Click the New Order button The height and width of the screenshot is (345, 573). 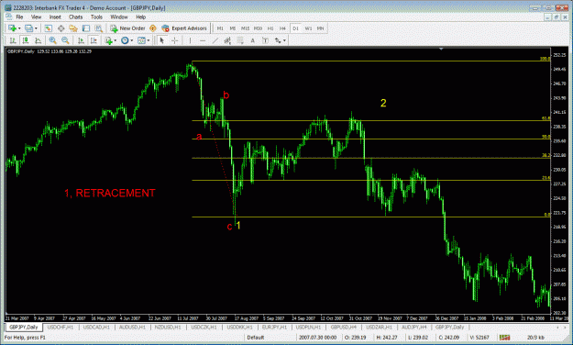click(x=128, y=28)
